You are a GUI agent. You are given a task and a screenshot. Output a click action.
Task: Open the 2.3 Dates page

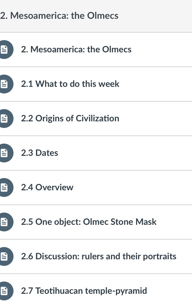[x=40, y=153]
